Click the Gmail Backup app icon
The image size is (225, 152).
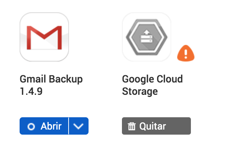(x=44, y=37)
